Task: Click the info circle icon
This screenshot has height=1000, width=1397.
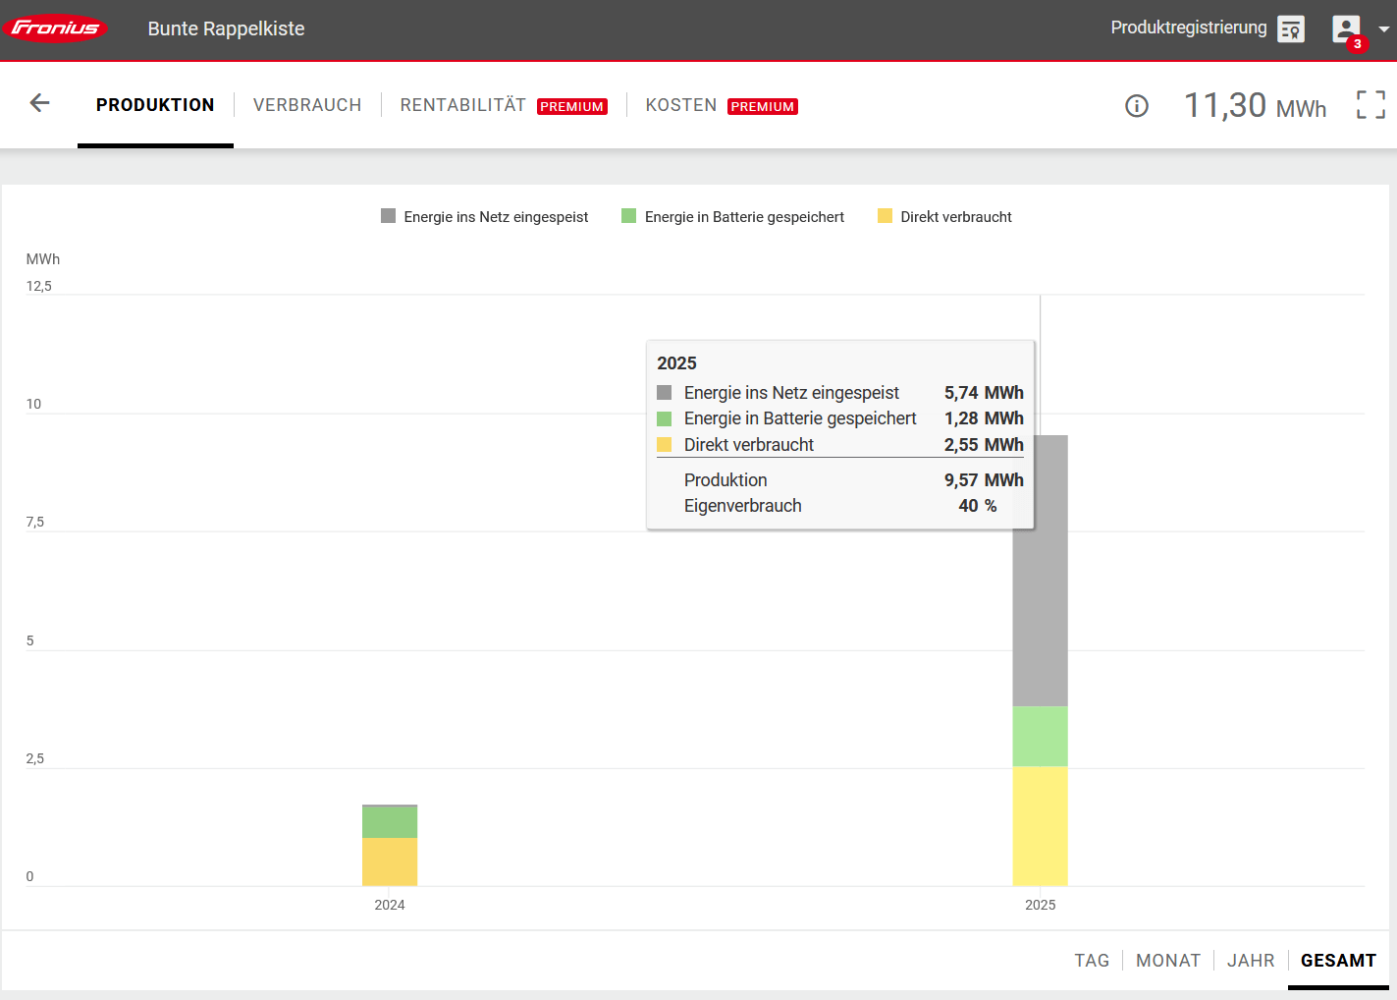Action: coord(1136,106)
